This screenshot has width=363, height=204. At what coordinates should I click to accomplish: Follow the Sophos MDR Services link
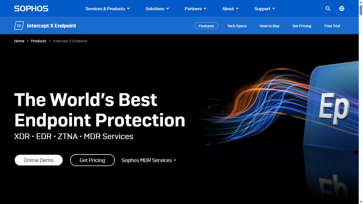click(149, 160)
